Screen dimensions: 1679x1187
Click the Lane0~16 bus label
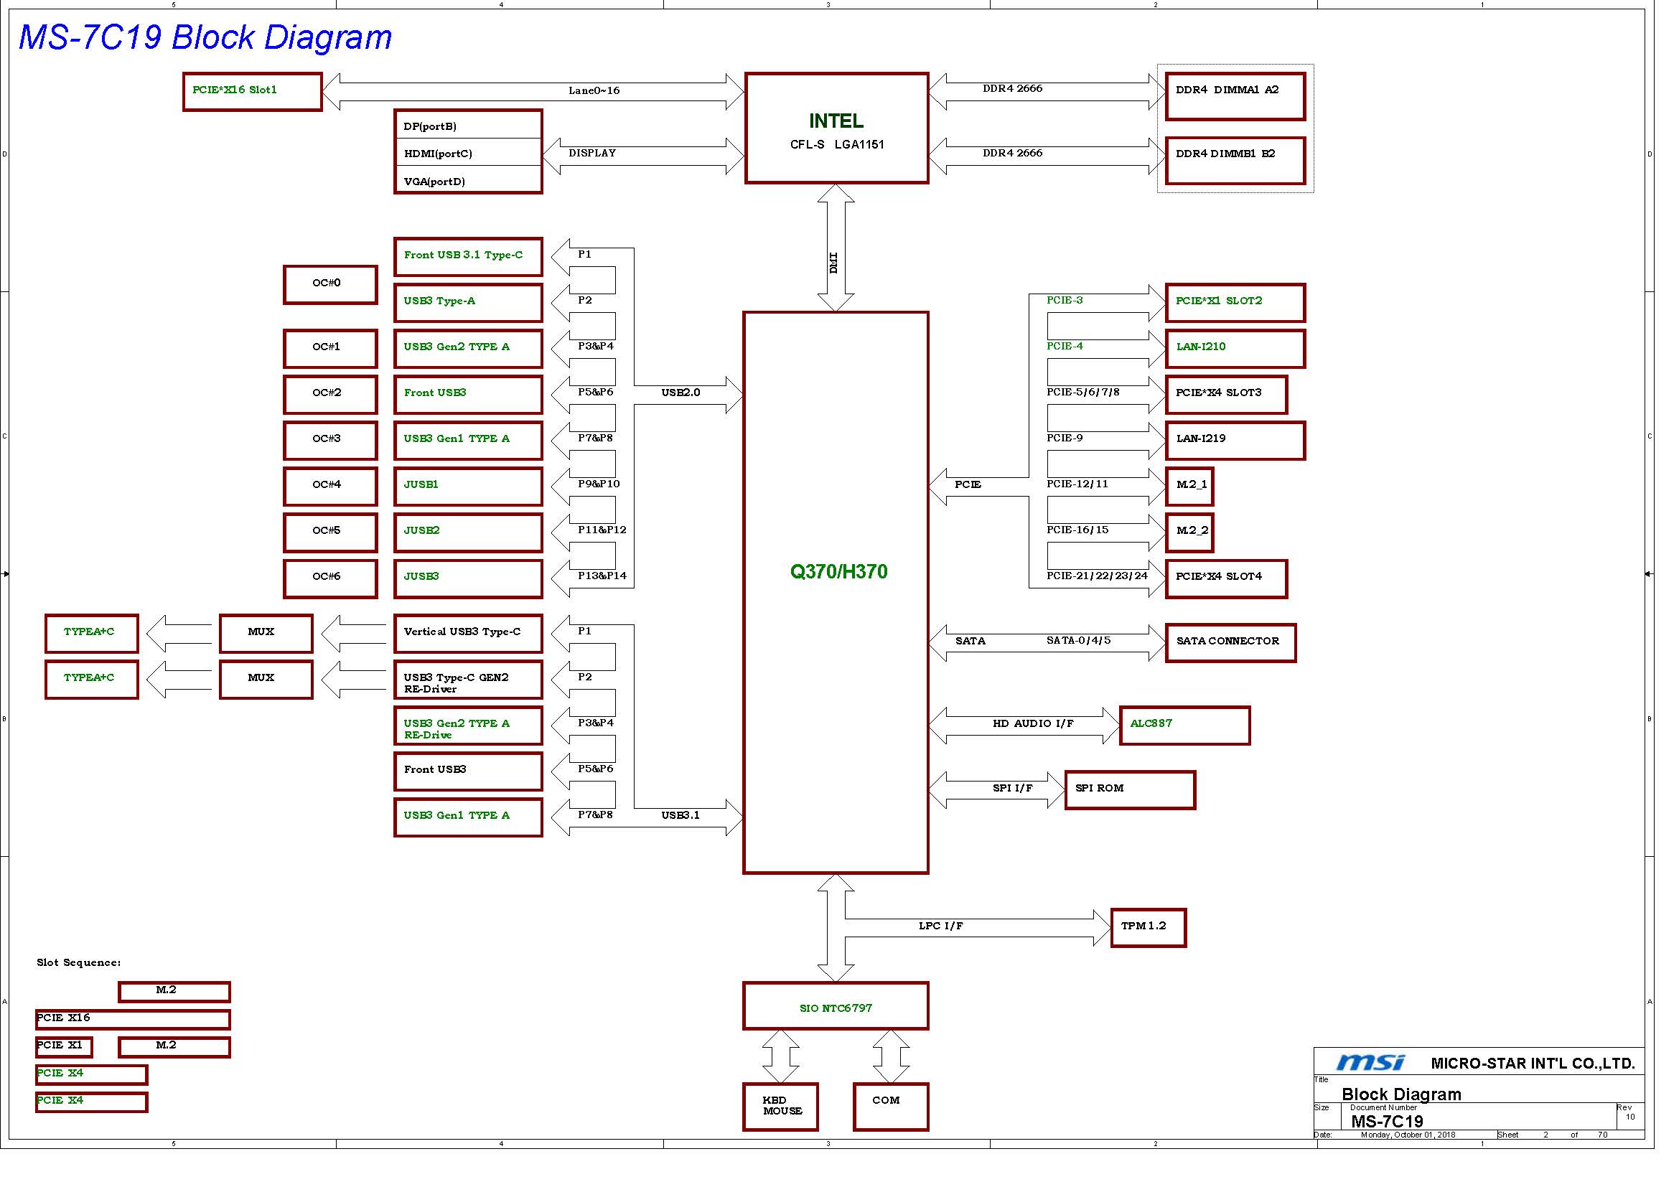point(594,90)
